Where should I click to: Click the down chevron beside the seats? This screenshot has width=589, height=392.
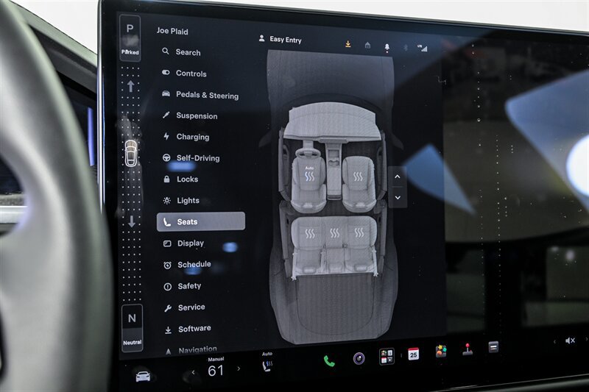coord(398,197)
